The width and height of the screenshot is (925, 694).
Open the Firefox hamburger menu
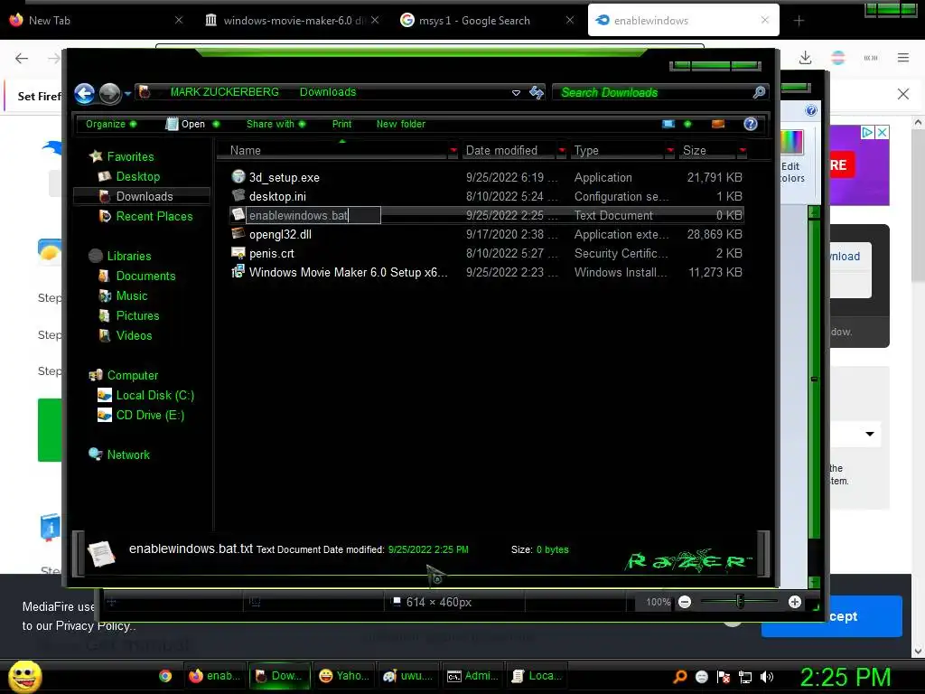click(x=903, y=58)
